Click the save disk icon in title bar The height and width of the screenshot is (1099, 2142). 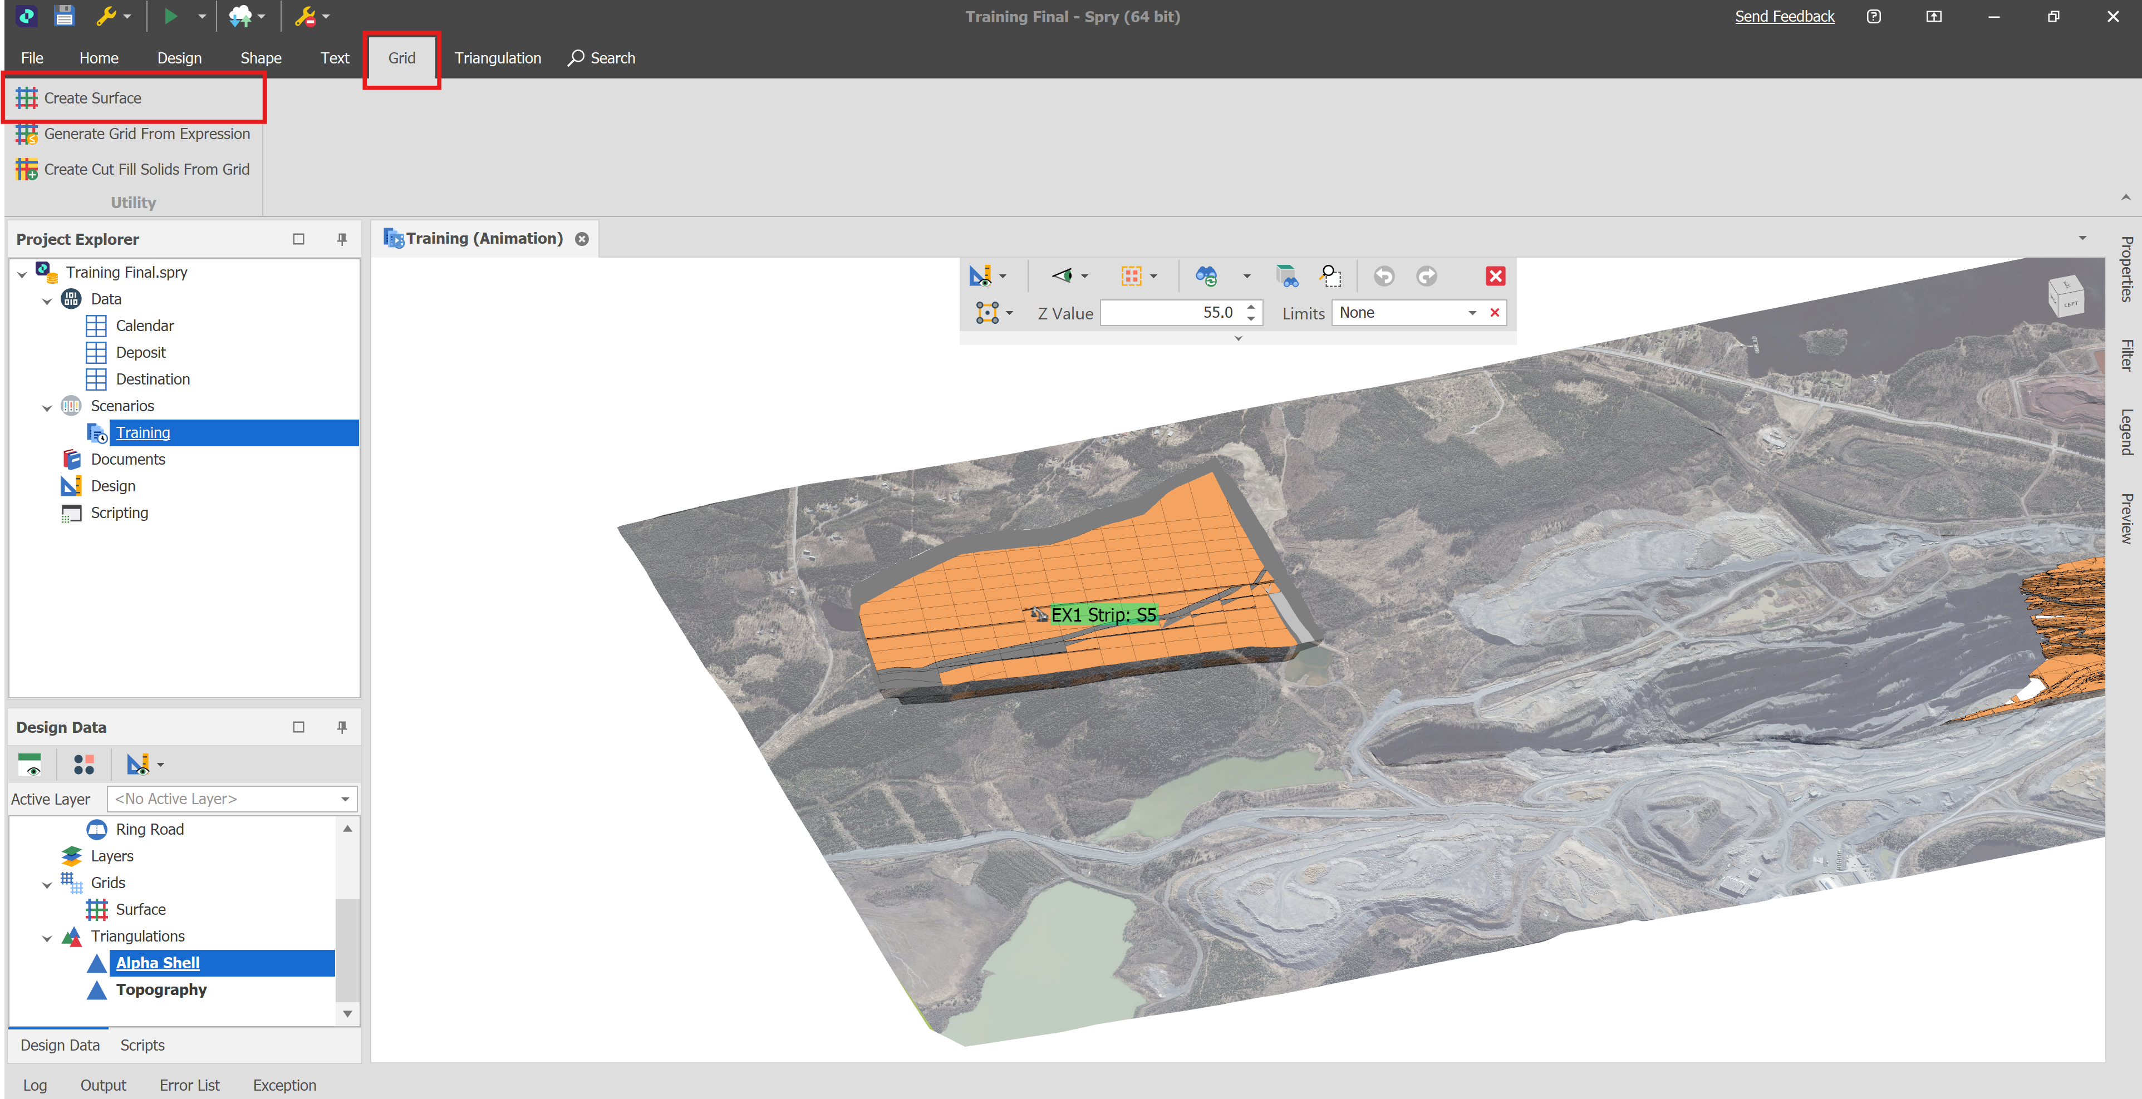(x=64, y=16)
